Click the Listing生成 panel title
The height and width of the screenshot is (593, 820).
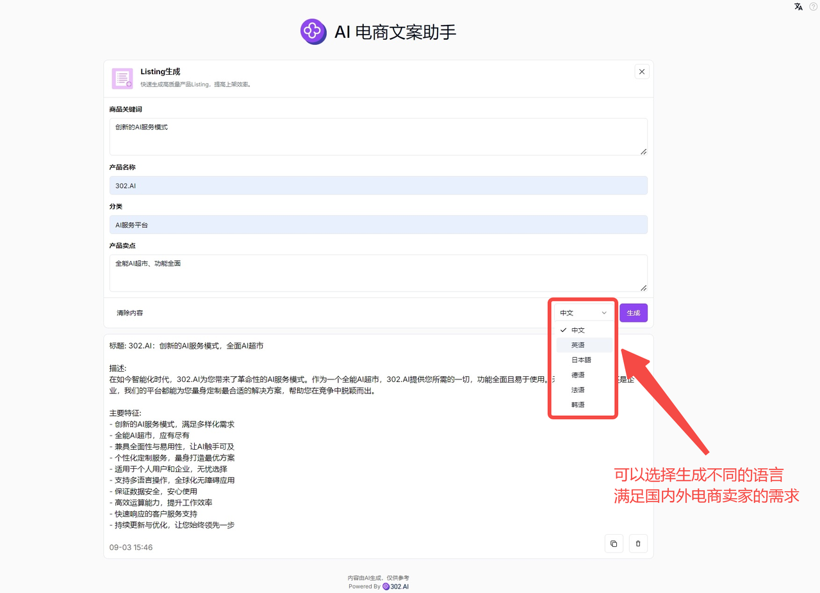coord(160,72)
